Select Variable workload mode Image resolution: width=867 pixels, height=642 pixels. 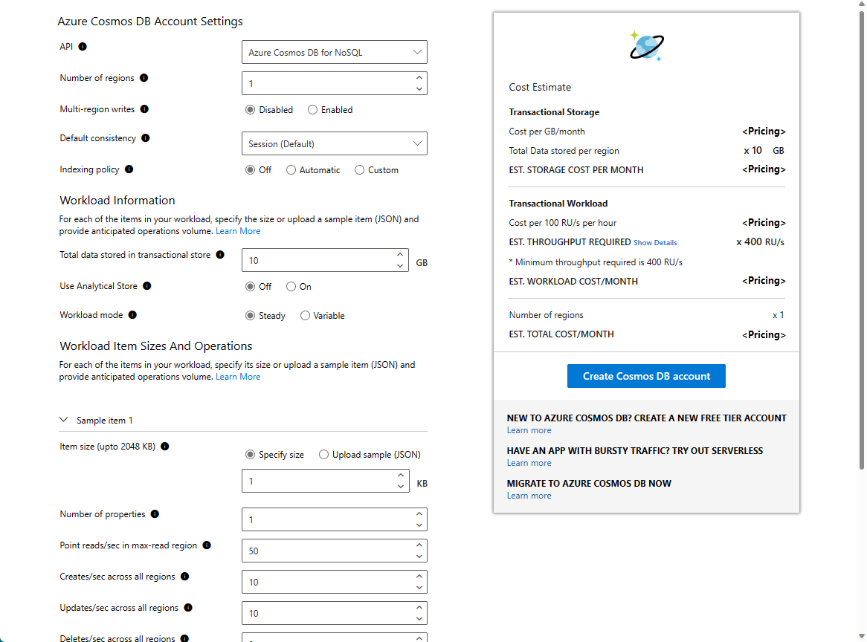click(x=306, y=316)
